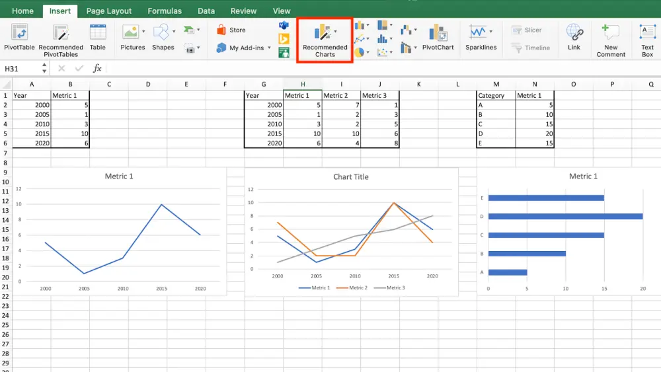The width and height of the screenshot is (661, 372).
Task: Click the "Chart Title" text
Action: tap(351, 177)
